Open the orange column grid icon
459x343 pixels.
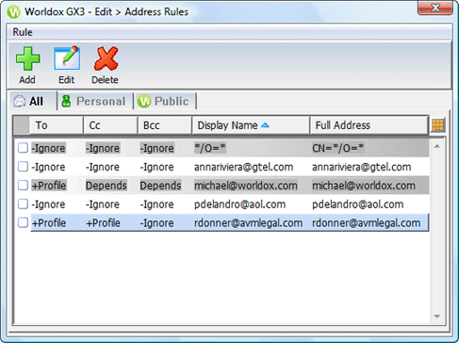click(x=437, y=125)
